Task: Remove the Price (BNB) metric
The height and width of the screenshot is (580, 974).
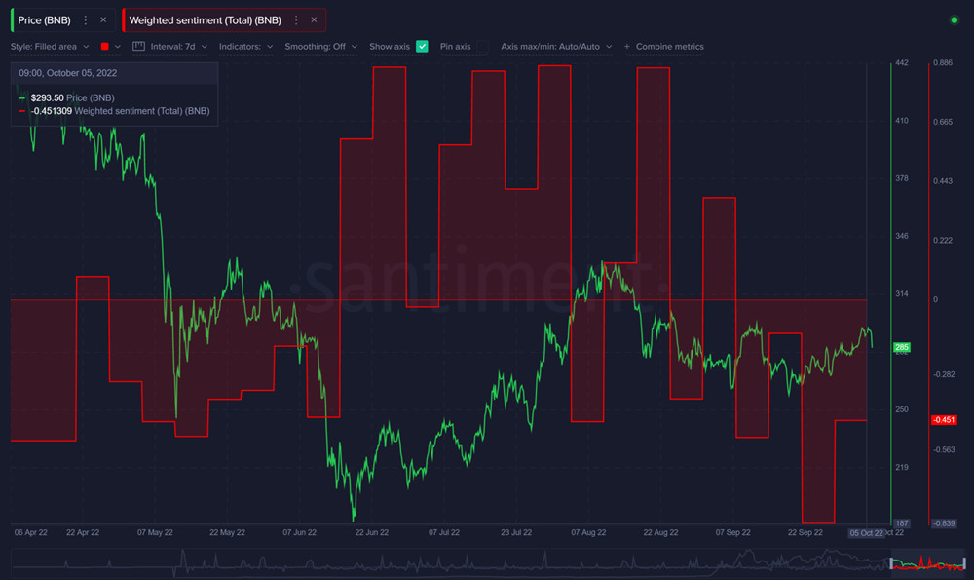Action: point(103,19)
